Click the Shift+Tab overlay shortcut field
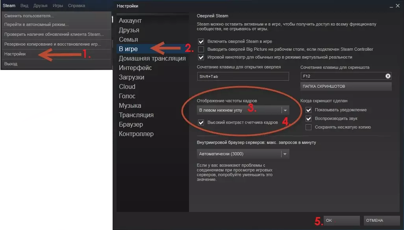The height and width of the screenshot is (230, 404). [243, 76]
